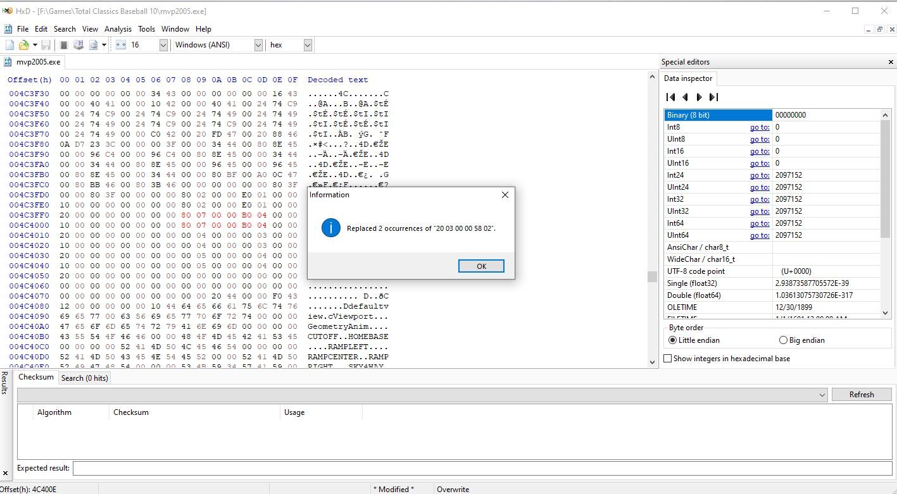Enable Show integers in hexadecimal base
The height and width of the screenshot is (494, 897).
pyautogui.click(x=667, y=358)
